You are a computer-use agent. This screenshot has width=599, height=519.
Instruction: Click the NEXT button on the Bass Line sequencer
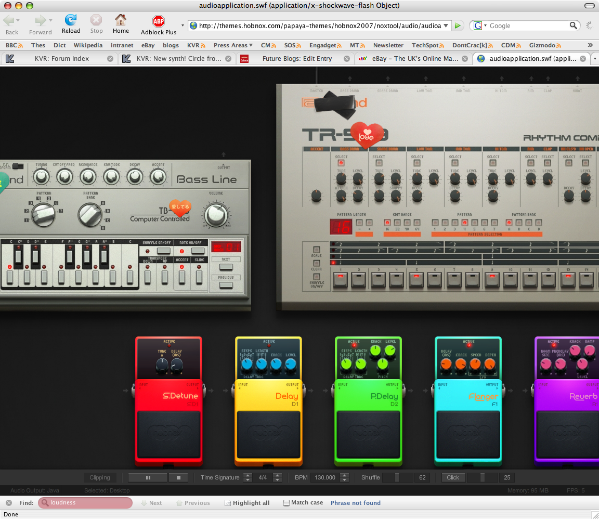[x=225, y=267]
